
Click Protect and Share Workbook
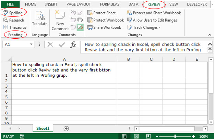[154, 13]
